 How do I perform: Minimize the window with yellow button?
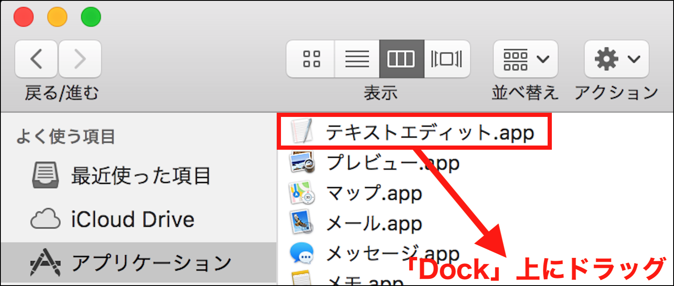tap(57, 17)
